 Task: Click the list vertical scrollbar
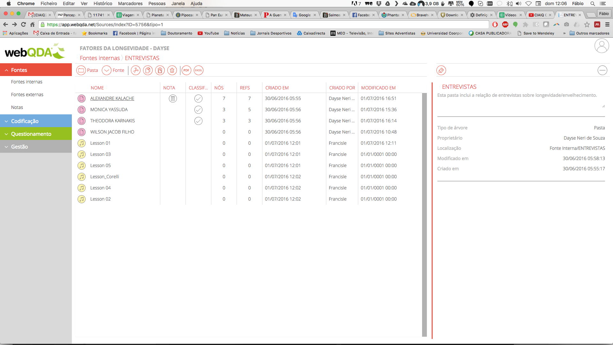pos(424,215)
